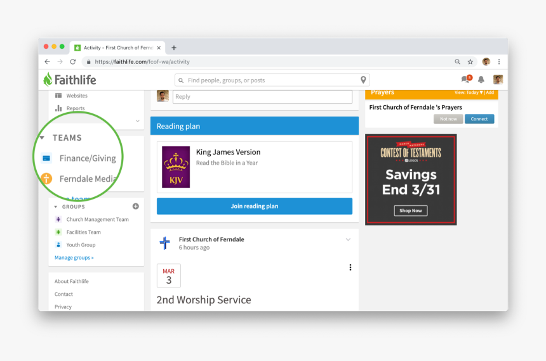This screenshot has width=546, height=361.
Task: Click the Faithlife flame logo
Action: pos(48,80)
